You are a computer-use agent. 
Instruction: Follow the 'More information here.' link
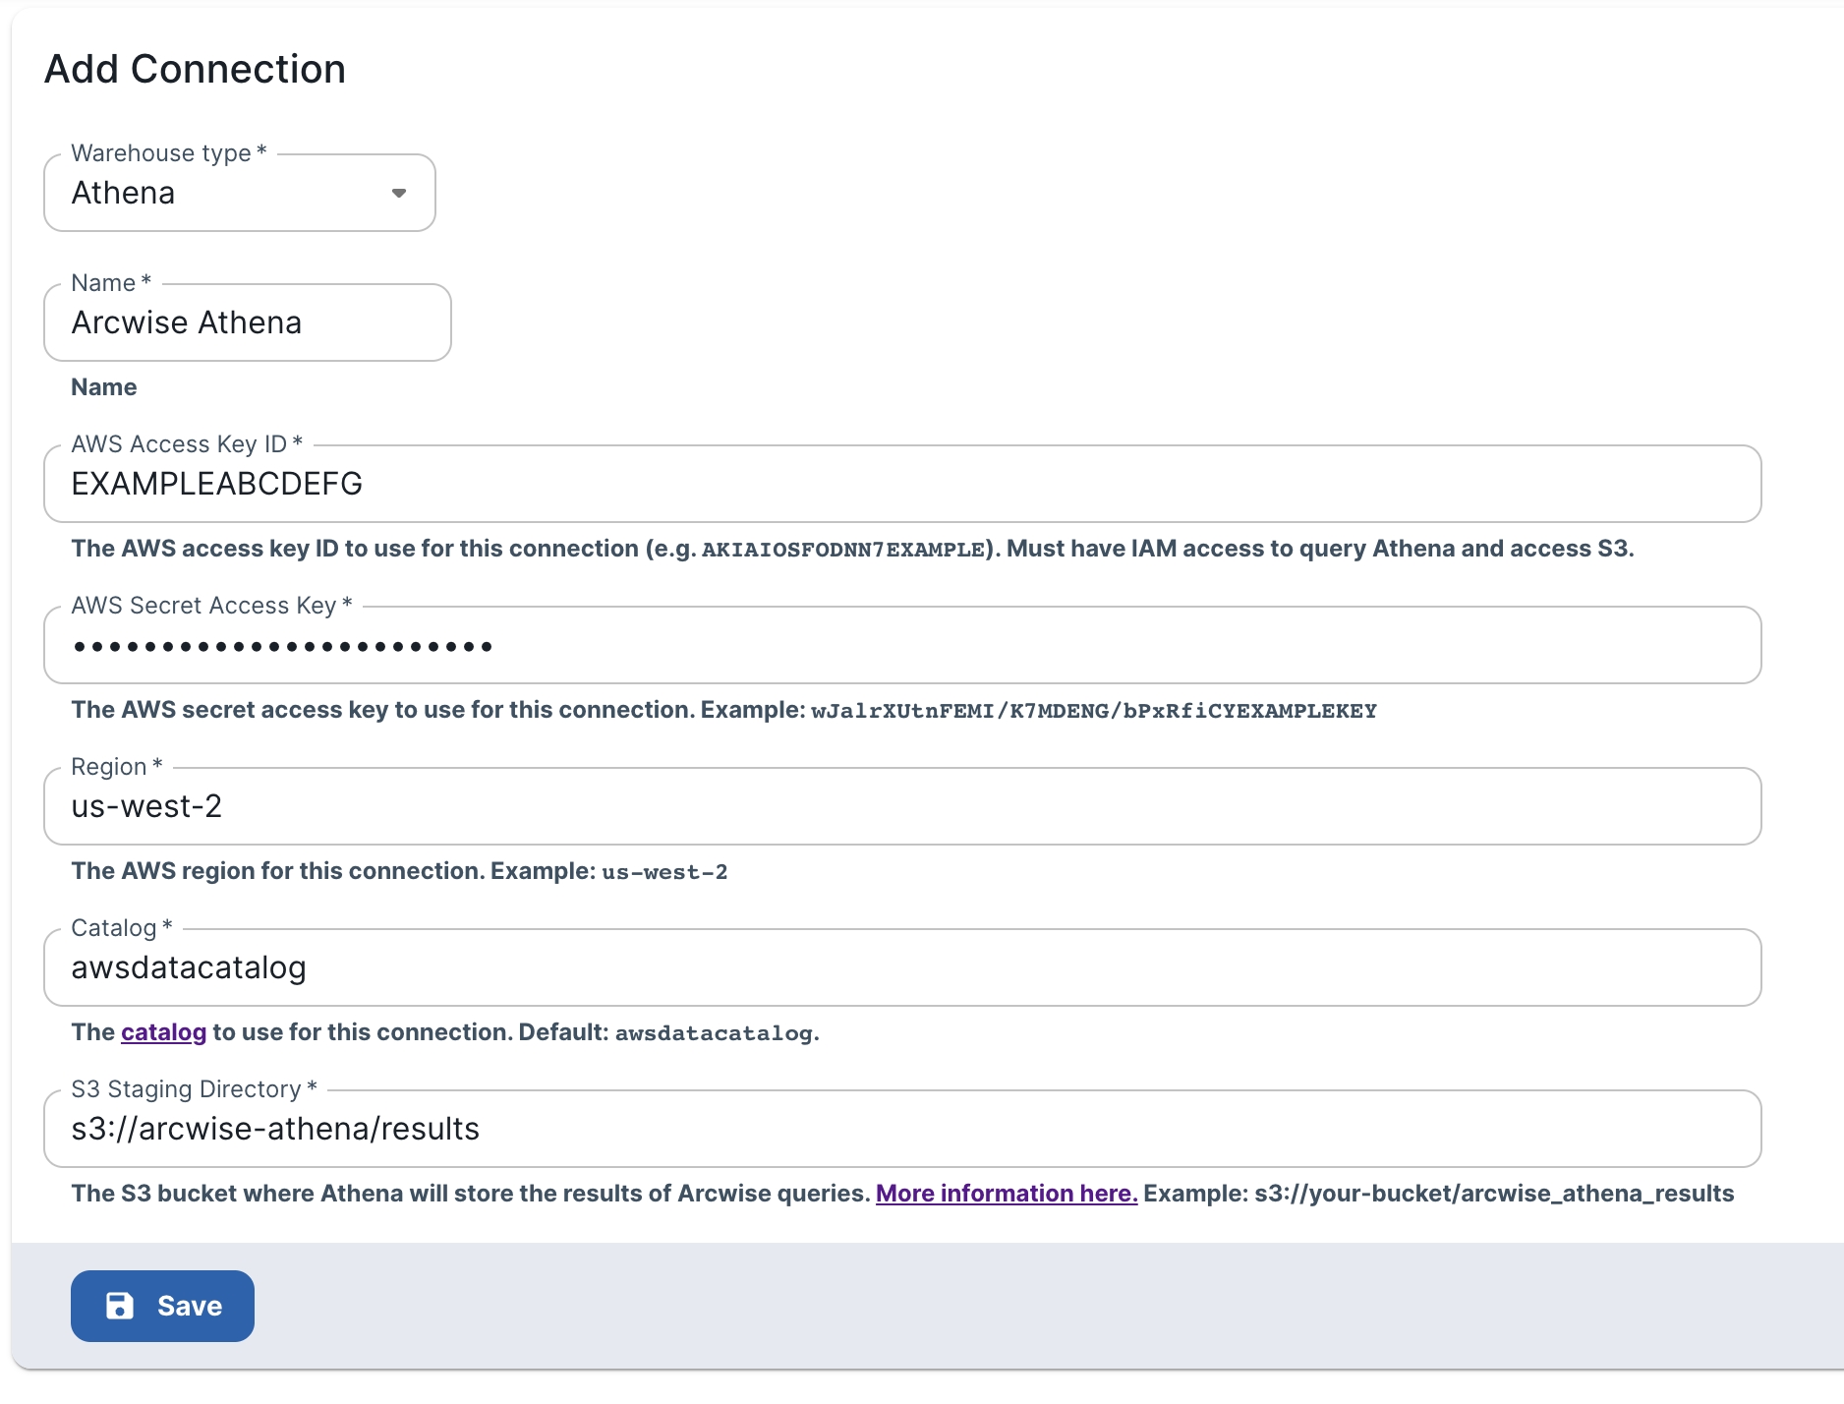click(x=1006, y=1194)
